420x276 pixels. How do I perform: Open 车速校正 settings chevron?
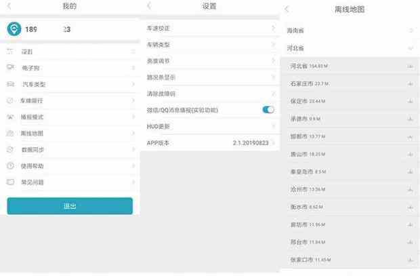click(272, 28)
